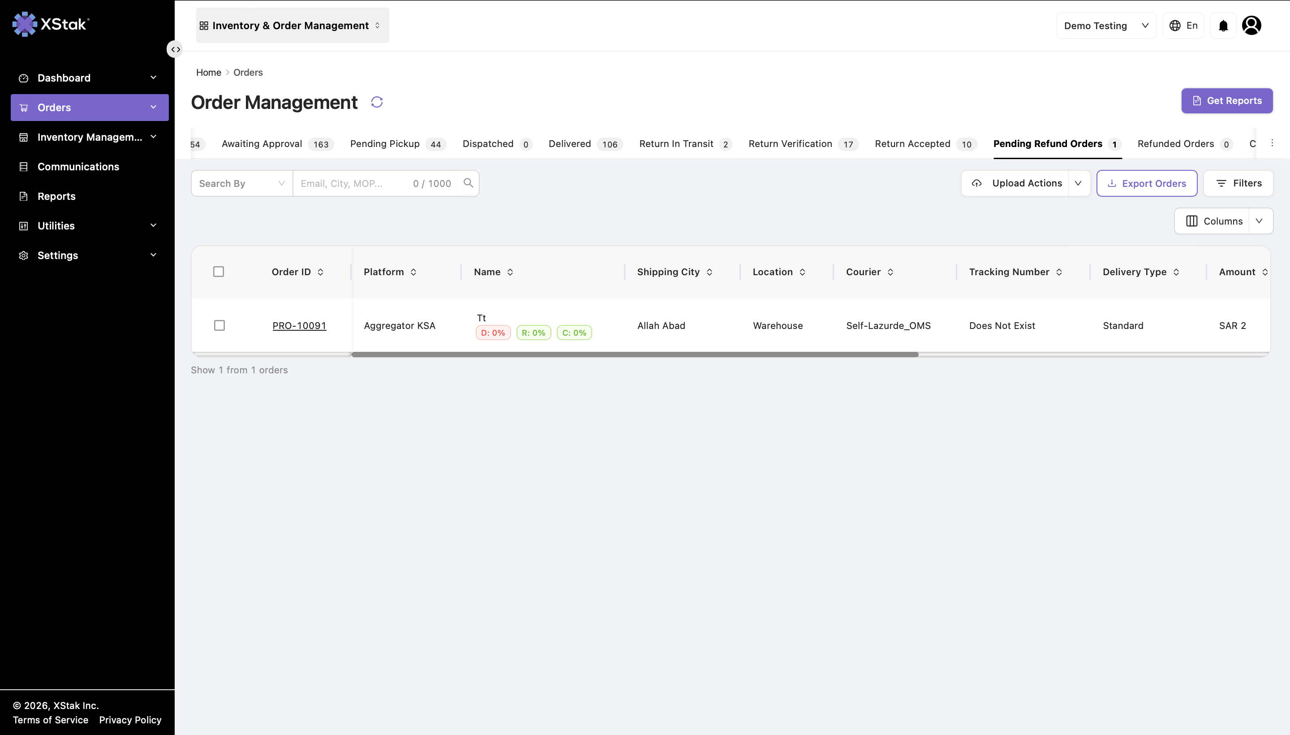
Task: Click the Export Orders button
Action: [1147, 183]
